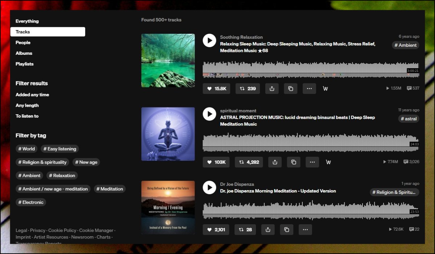Open ASTRAL PROJECTION MUSIC track title

point(298,121)
